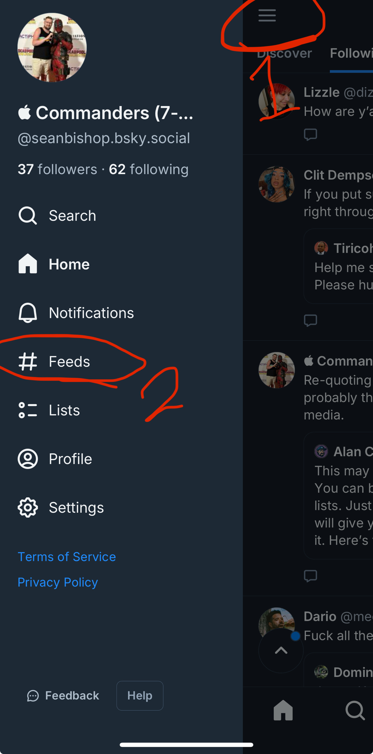Click the reply icon under Lizzle's post
Viewport: 373px width, 754px height.
311,134
